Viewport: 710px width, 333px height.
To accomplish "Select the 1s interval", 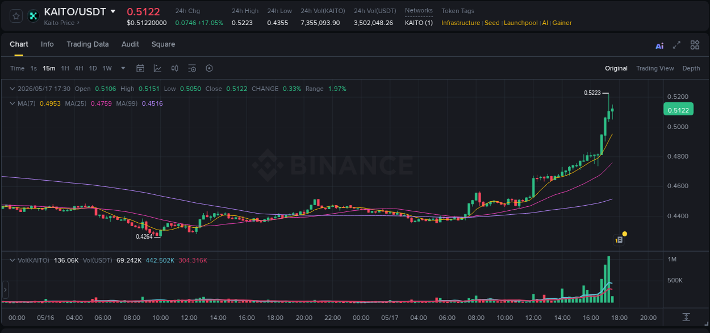I will pos(34,68).
